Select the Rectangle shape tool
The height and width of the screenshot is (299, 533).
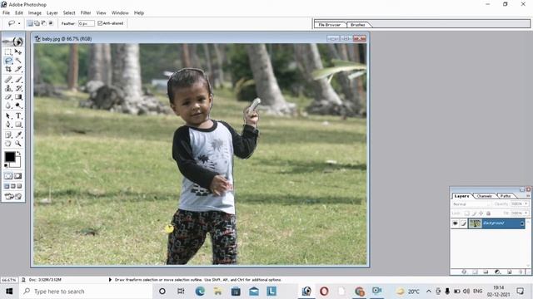(18, 125)
